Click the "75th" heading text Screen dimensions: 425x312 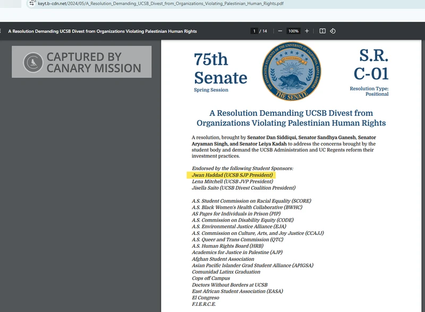click(x=211, y=59)
